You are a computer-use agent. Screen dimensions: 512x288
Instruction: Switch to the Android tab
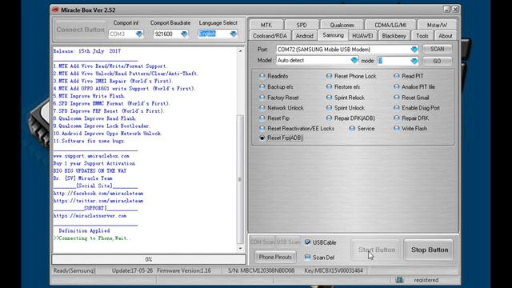(x=304, y=36)
